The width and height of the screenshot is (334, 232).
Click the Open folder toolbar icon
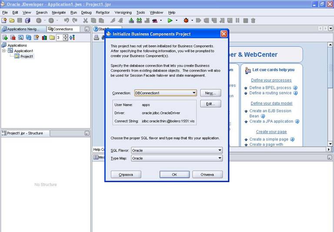coord(12,20)
